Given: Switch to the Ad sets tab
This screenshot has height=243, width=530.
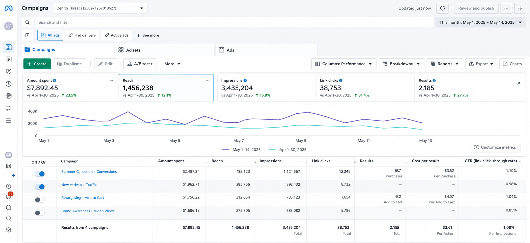Looking at the screenshot, I should click(165, 50).
